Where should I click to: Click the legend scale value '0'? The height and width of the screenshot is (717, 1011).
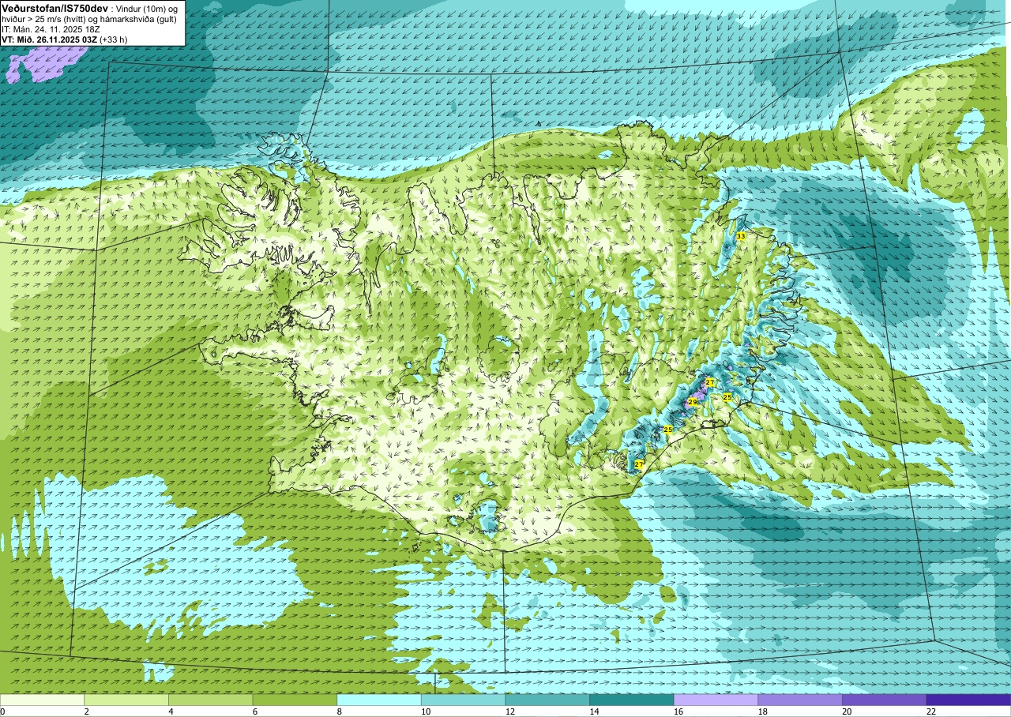pos(2,711)
